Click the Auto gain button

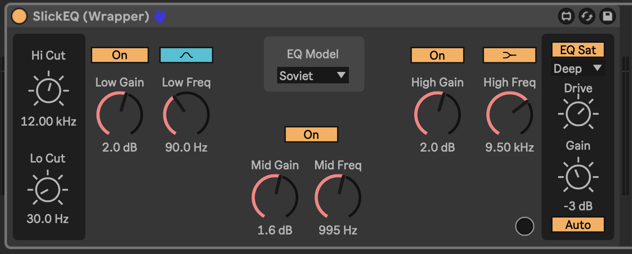pos(578,225)
